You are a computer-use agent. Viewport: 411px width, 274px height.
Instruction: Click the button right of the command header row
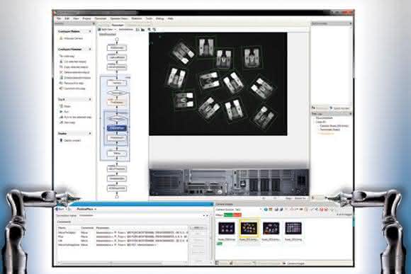(x=198, y=228)
